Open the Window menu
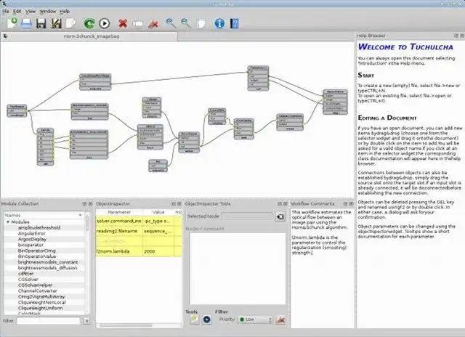The image size is (465, 337). [48, 12]
